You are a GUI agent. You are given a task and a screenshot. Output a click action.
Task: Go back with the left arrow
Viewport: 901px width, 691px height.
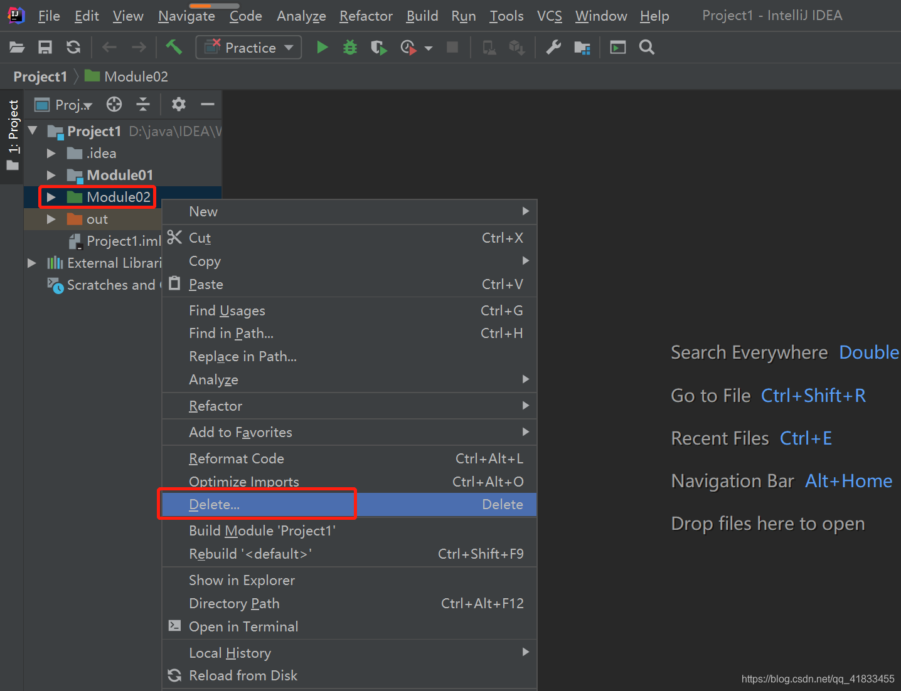click(109, 48)
